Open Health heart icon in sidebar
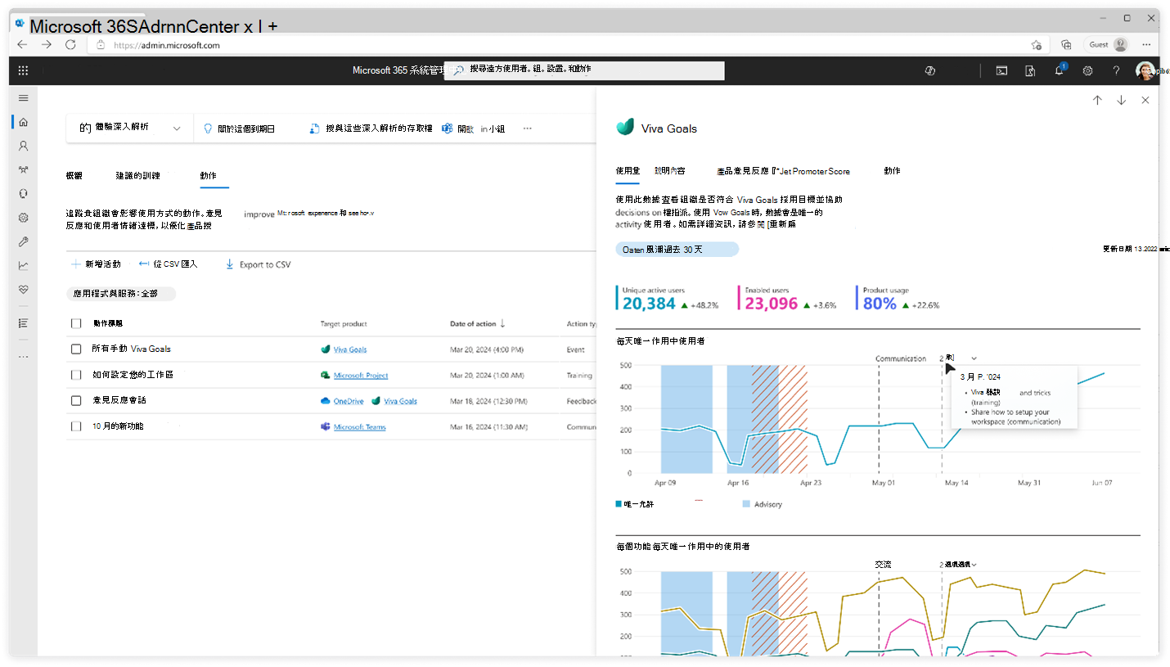1170x667 pixels. pos(23,290)
